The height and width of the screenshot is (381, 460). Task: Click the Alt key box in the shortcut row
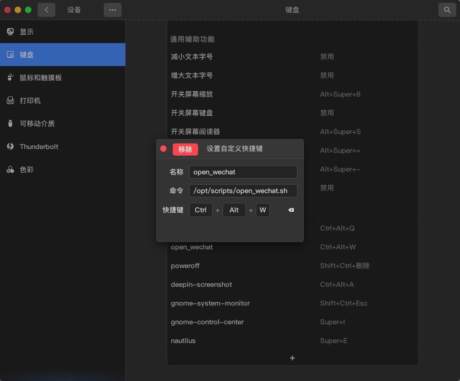[x=234, y=210]
